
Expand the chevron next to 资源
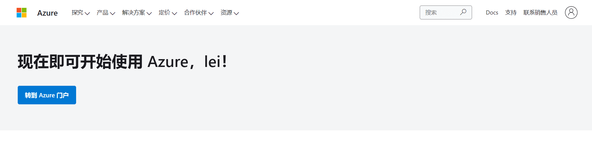[236, 13]
